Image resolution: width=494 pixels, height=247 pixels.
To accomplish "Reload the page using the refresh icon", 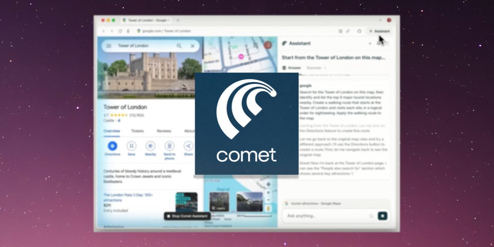I will 120,31.
